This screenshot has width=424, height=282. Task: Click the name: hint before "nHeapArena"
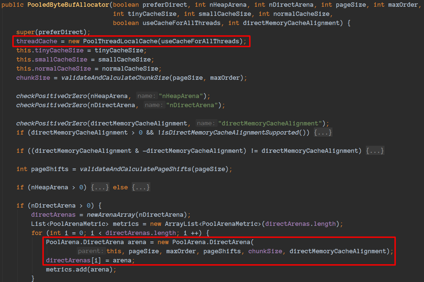point(147,96)
